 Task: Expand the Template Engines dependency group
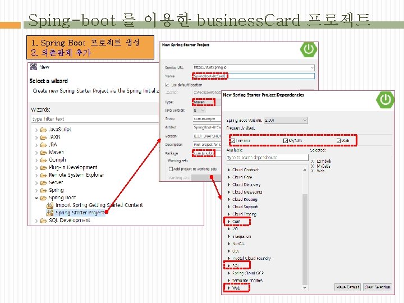tap(229, 281)
